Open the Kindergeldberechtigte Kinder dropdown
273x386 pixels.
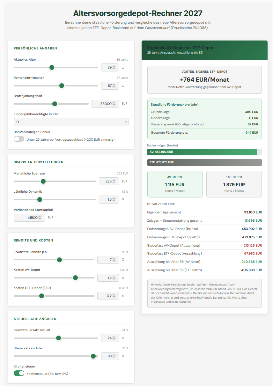click(71, 122)
